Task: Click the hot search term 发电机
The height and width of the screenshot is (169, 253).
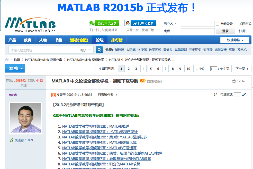Action: tap(242, 50)
